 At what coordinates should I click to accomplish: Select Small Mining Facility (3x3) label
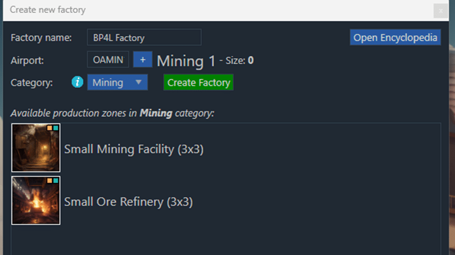(134, 149)
